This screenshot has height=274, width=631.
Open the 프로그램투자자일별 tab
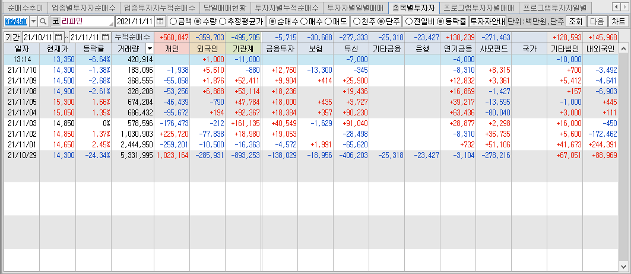click(554, 7)
